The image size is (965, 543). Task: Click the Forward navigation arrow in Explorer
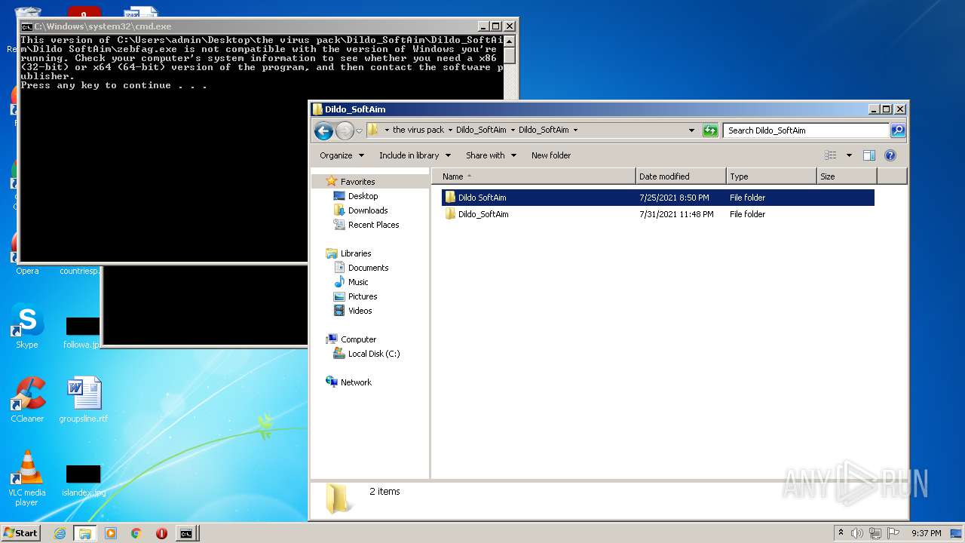click(345, 130)
